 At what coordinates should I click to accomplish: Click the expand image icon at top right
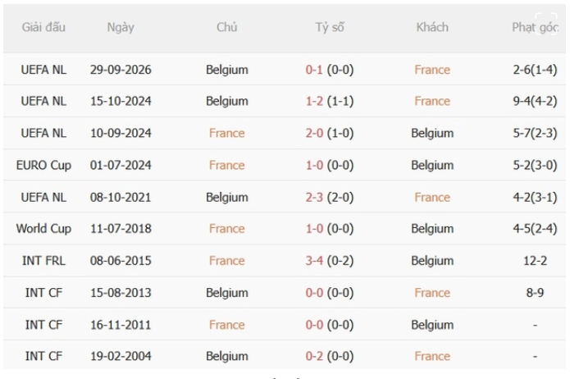click(x=545, y=24)
